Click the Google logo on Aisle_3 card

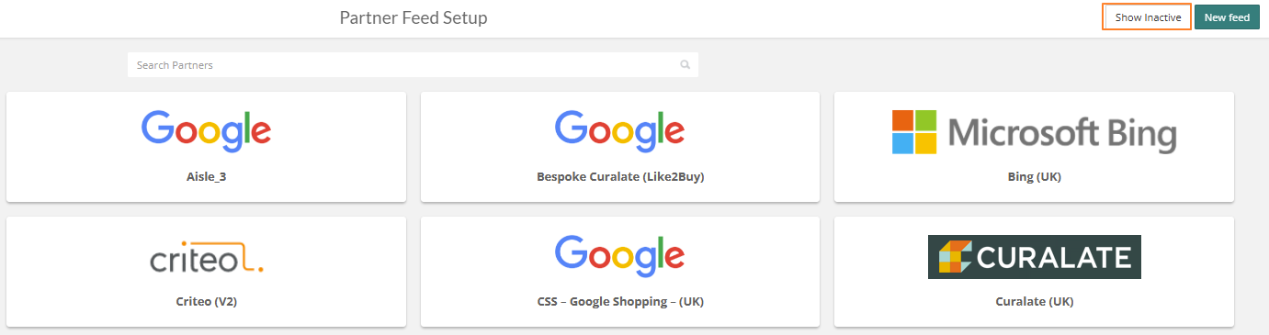tap(206, 131)
